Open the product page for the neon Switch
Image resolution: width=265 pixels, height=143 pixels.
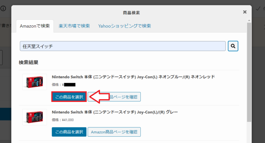pos(114,97)
